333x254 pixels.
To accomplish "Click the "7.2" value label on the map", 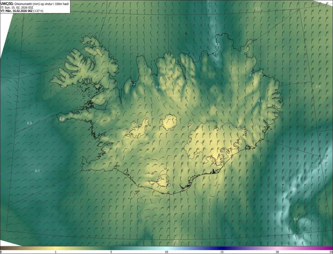I will click(217, 45).
